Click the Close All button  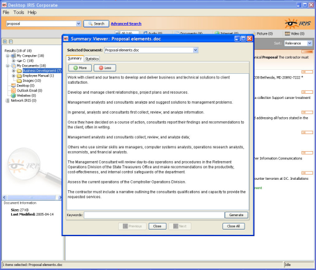233,226
